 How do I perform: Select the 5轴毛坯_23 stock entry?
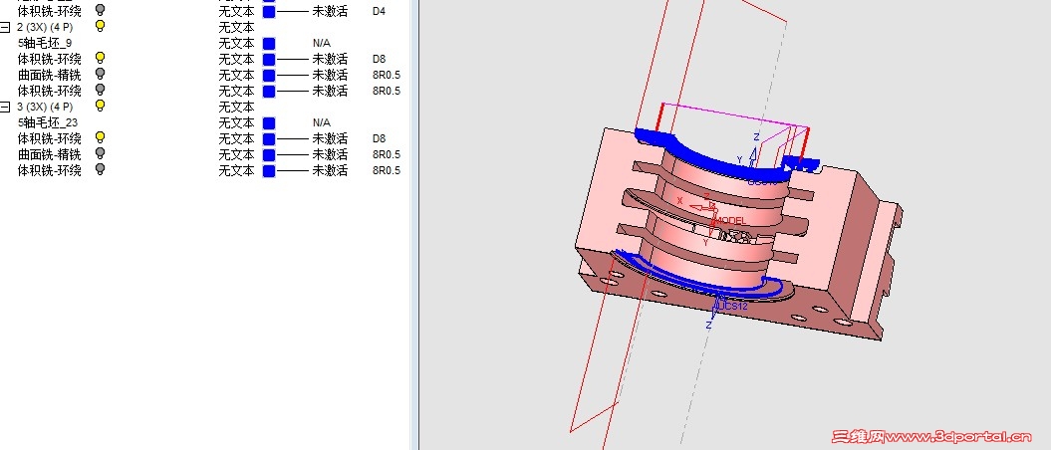[48, 123]
